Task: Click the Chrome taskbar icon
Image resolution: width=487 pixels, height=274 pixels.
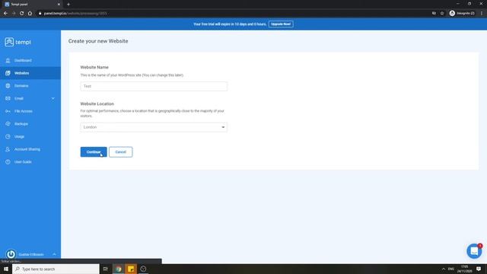Action: click(119, 269)
